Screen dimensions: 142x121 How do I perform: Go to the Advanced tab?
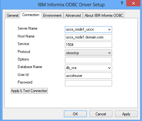pyautogui.click(x=73, y=15)
